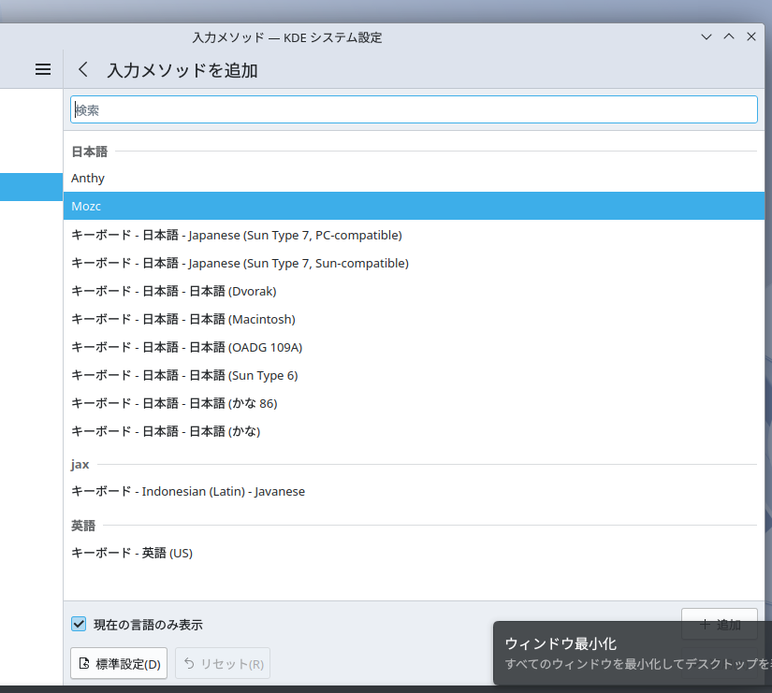Pick the Japanese Sun Type 6 layout

click(x=183, y=375)
